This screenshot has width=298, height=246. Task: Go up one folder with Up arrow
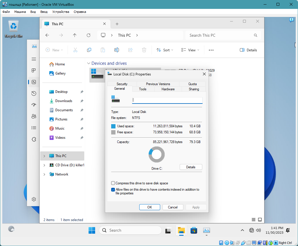75,35
